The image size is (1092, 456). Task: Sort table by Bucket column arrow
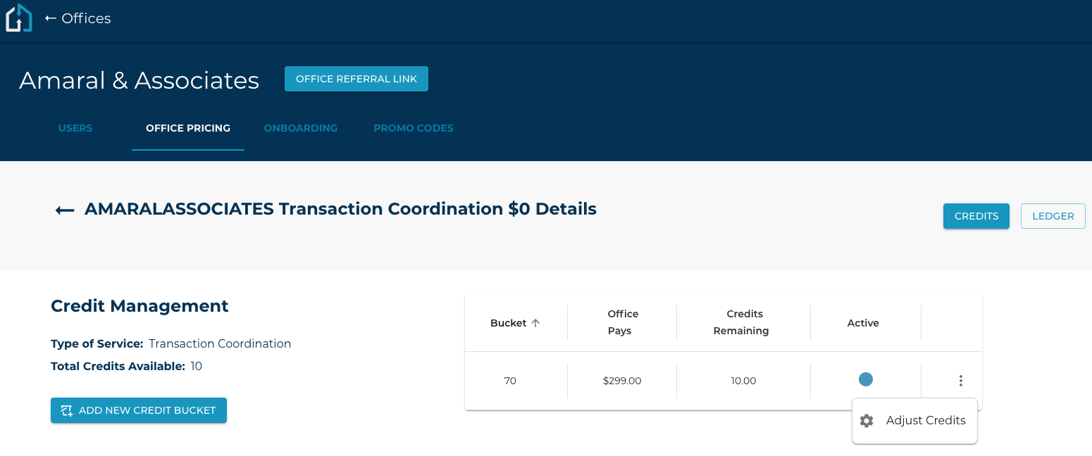point(535,323)
